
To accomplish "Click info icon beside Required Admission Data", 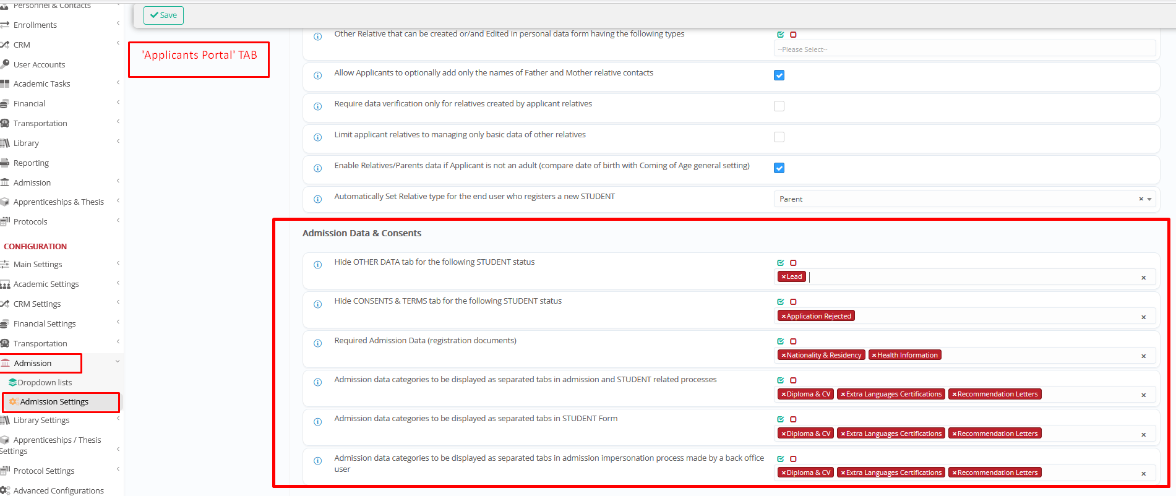I will [x=317, y=343].
